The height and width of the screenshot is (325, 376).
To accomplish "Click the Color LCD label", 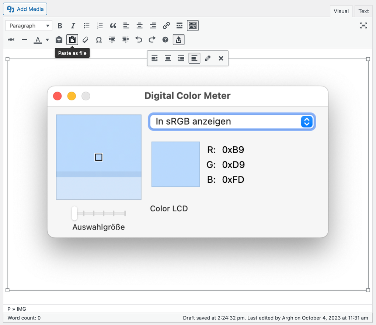I will (x=169, y=208).
